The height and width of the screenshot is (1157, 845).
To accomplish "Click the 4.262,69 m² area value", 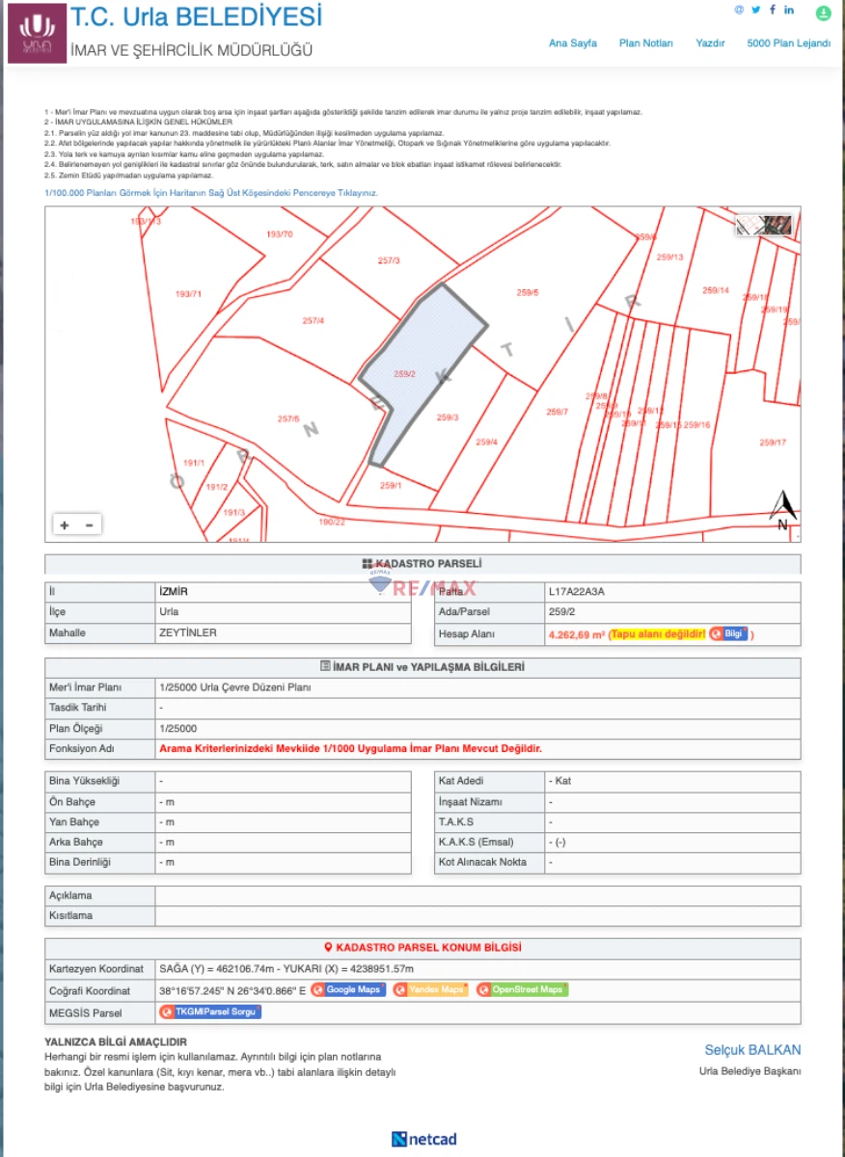I will click(576, 634).
